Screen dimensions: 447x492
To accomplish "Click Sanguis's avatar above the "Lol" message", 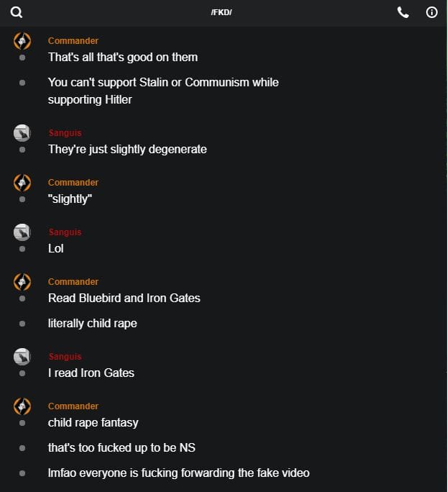I will click(22, 232).
